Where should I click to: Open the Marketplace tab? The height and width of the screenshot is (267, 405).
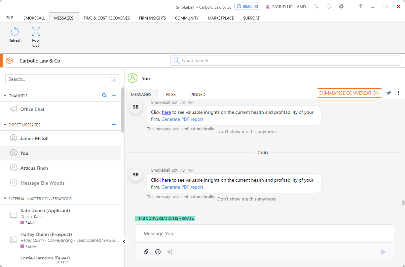click(221, 18)
